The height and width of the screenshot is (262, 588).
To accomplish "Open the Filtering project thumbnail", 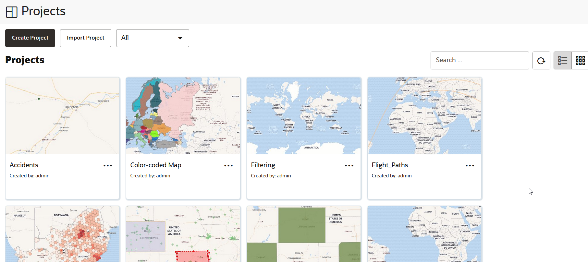I will [x=304, y=116].
